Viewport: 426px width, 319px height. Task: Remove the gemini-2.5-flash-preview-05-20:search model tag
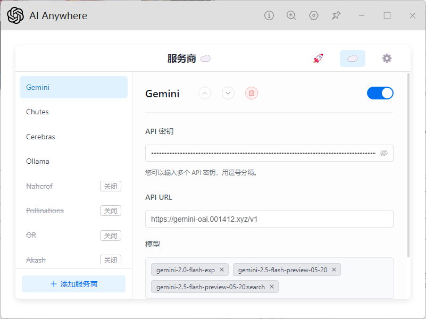click(x=272, y=287)
